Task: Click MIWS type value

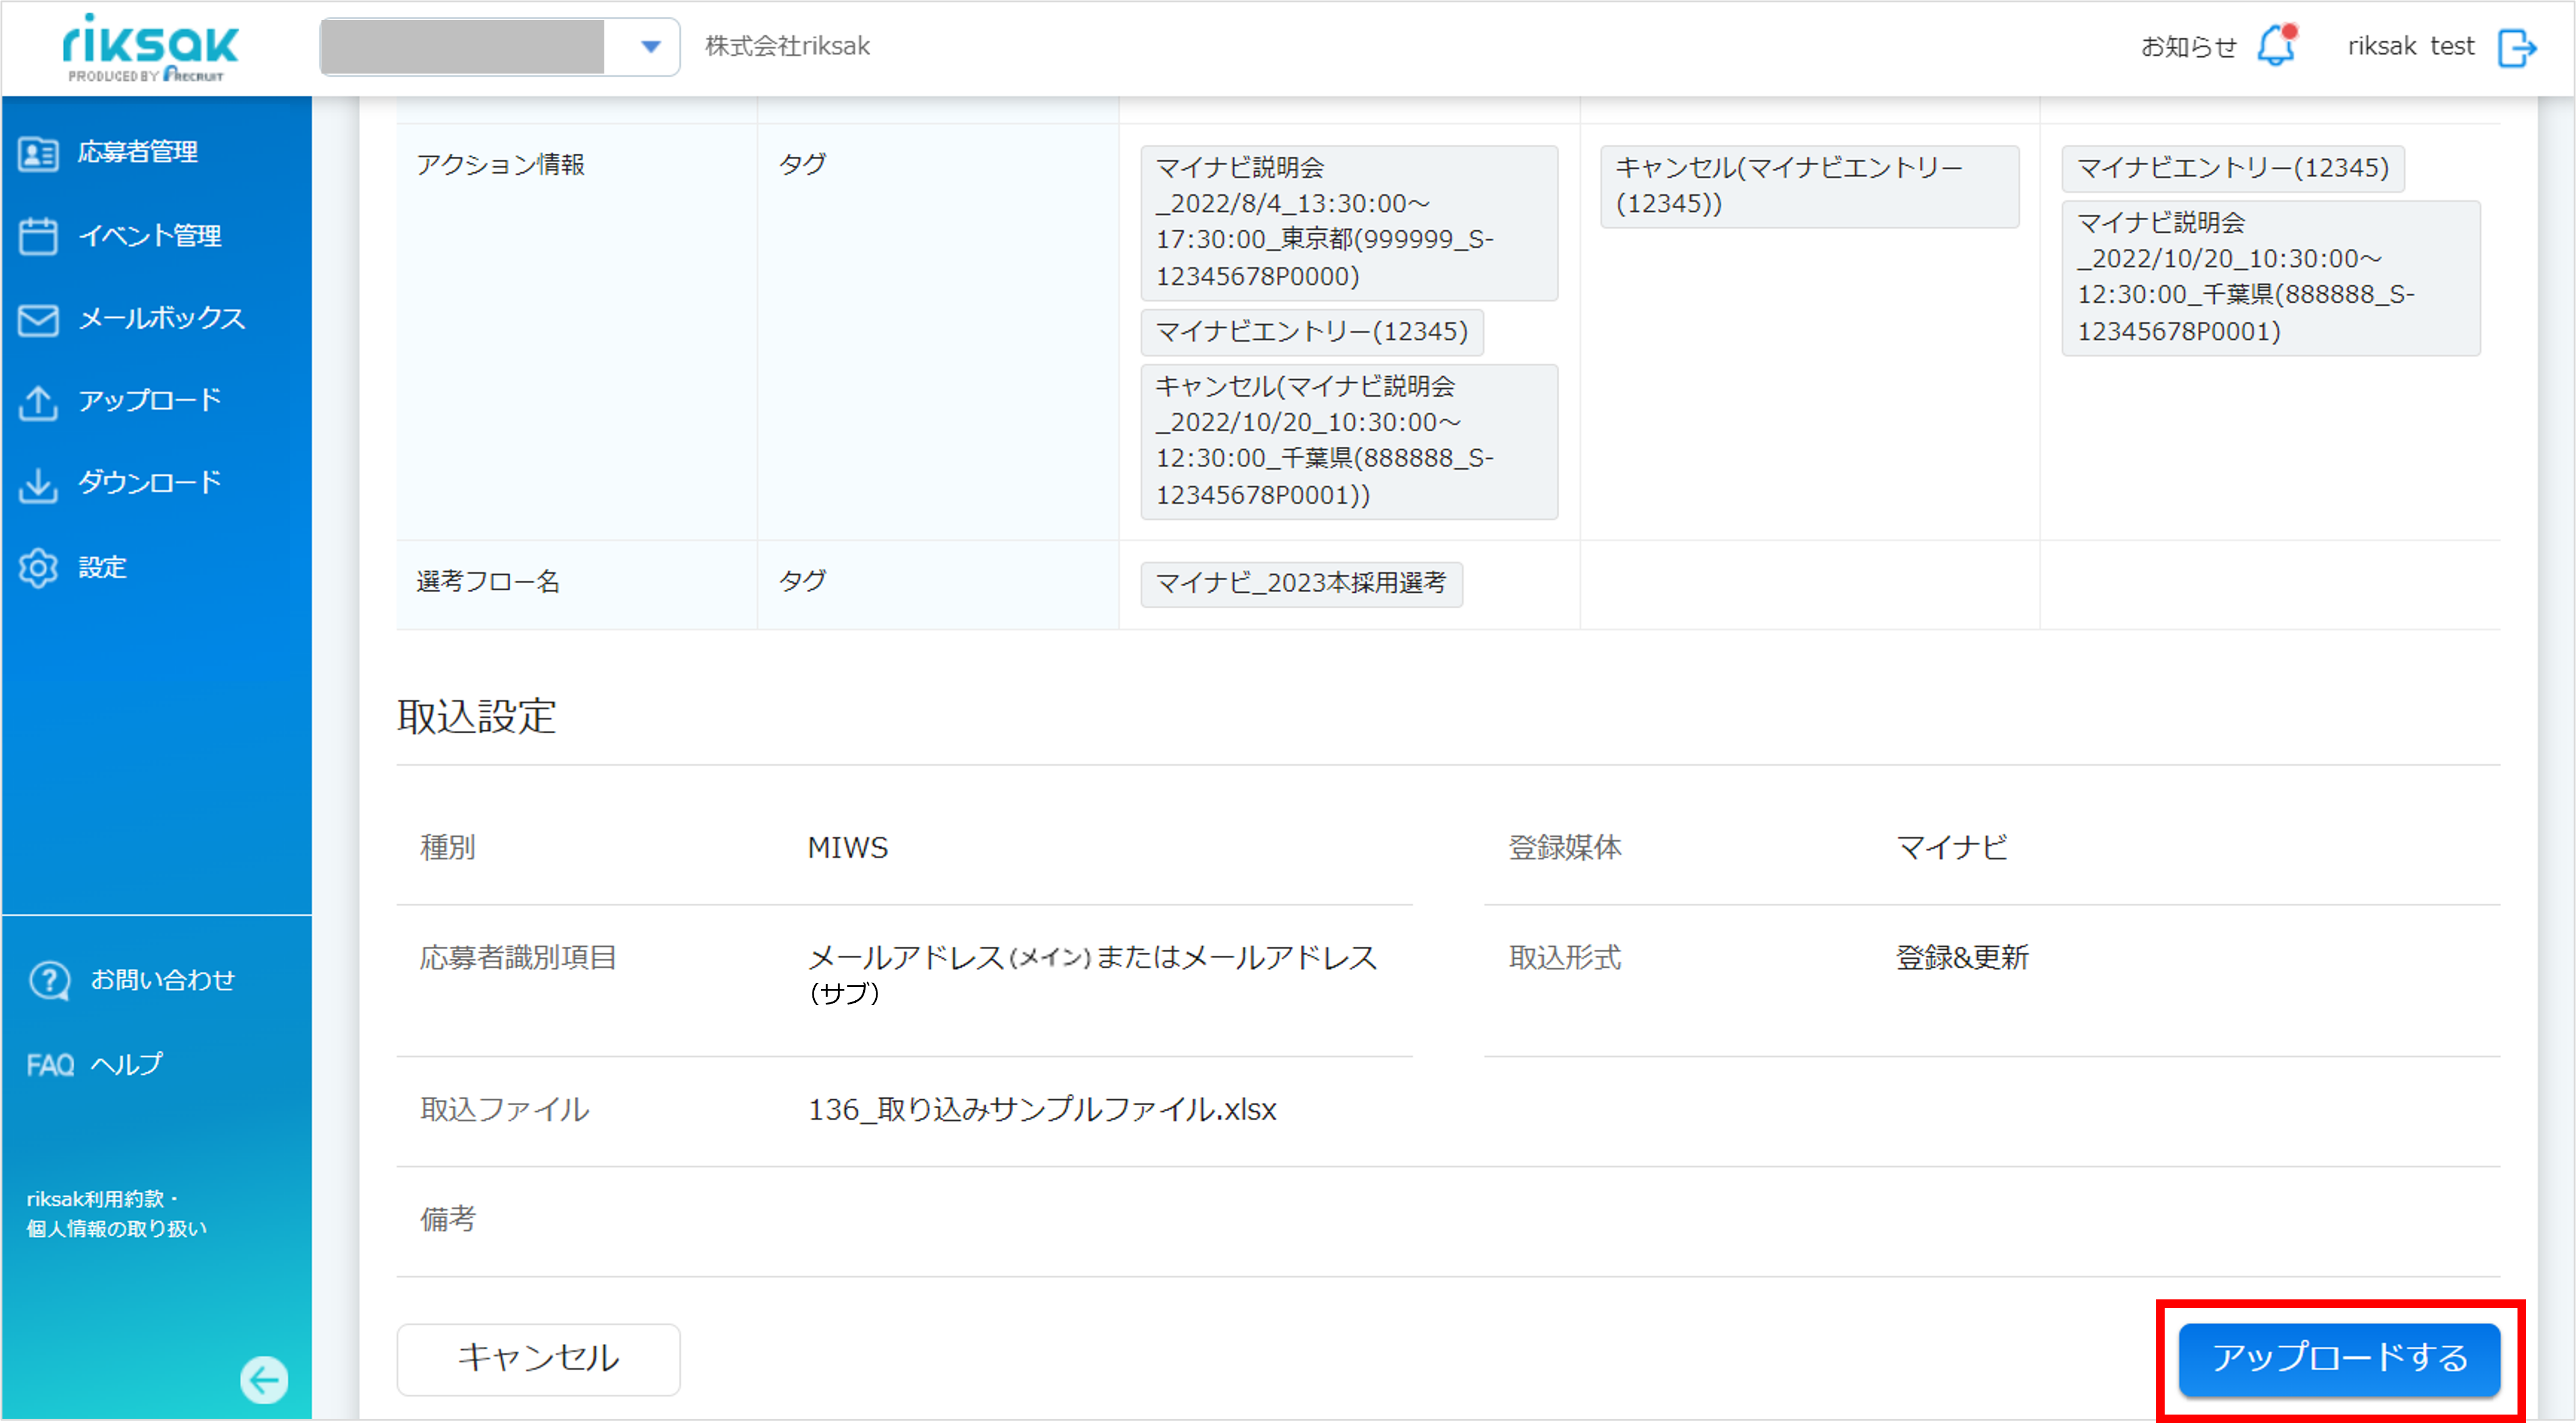Action: tap(847, 848)
